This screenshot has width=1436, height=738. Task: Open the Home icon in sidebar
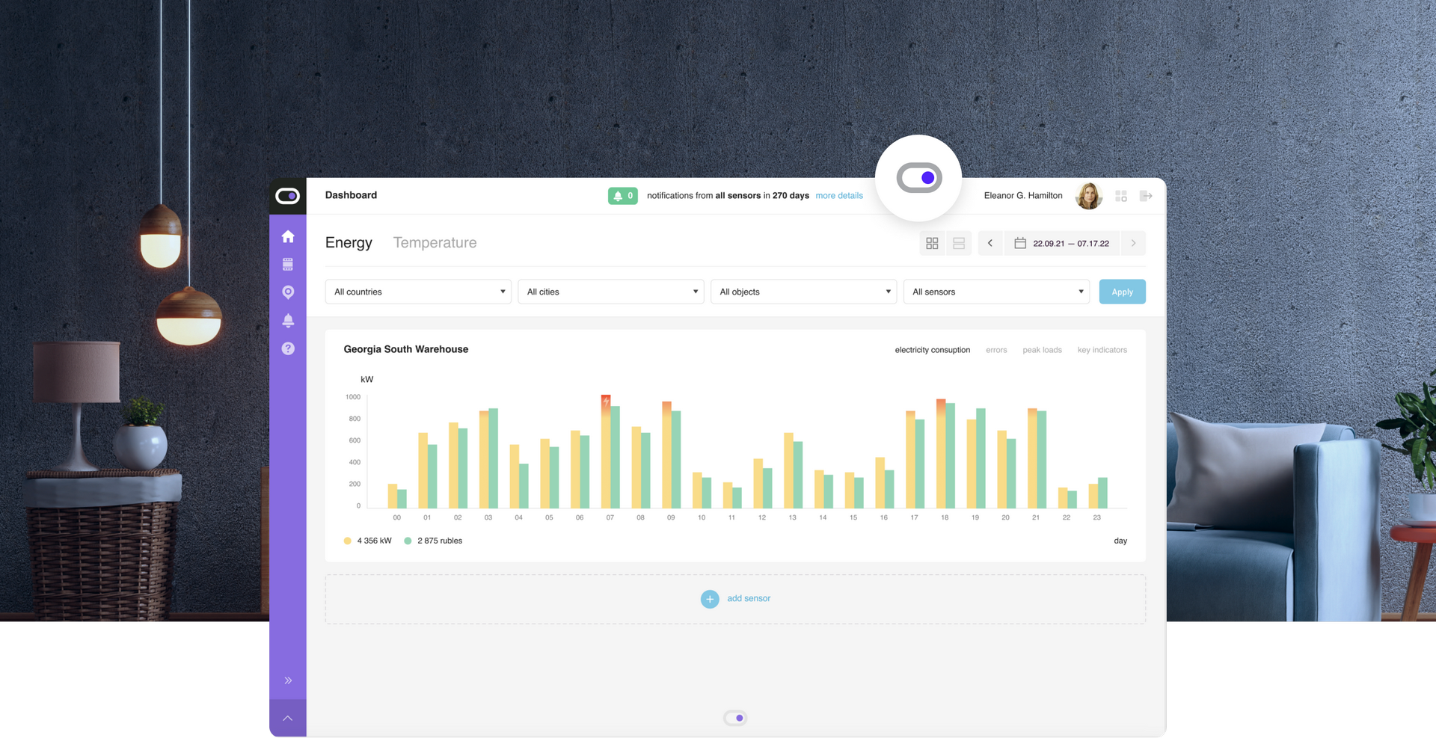pyautogui.click(x=288, y=236)
